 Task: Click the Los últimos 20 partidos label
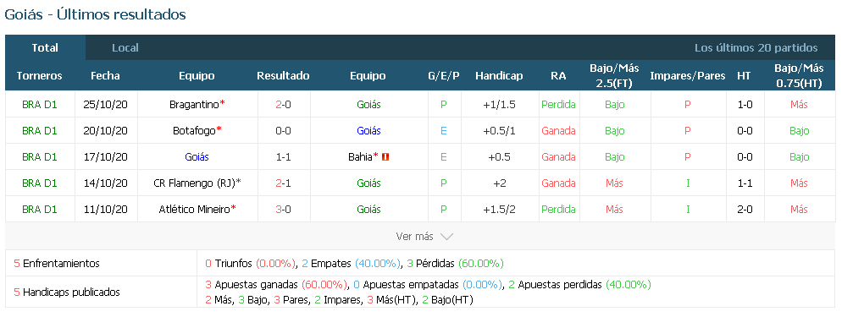[756, 48]
